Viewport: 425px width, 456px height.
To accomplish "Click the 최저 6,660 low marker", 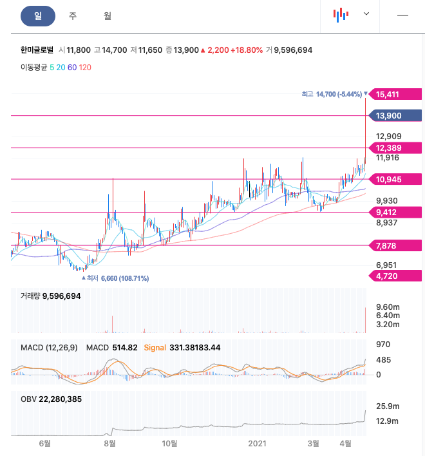I will pyautogui.click(x=115, y=278).
